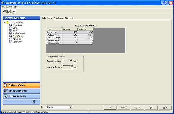Select Tank in the tree
Screen dimensions: 174x114
pyautogui.click(x=15, y=31)
